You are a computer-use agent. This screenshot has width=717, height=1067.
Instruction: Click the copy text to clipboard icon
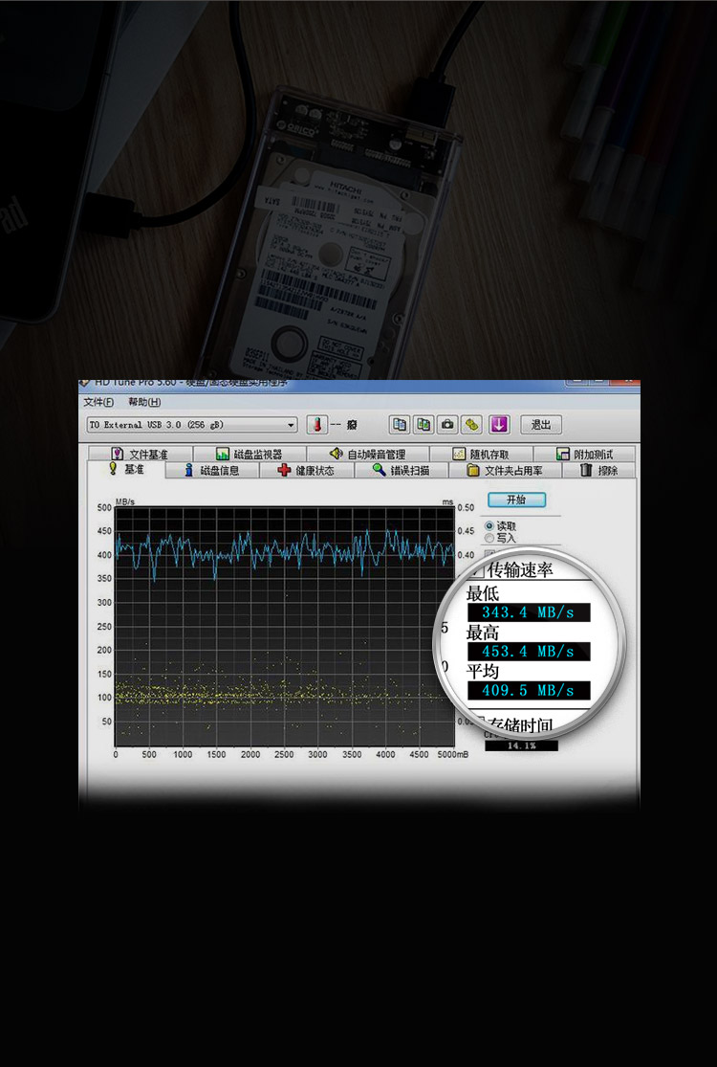point(400,425)
